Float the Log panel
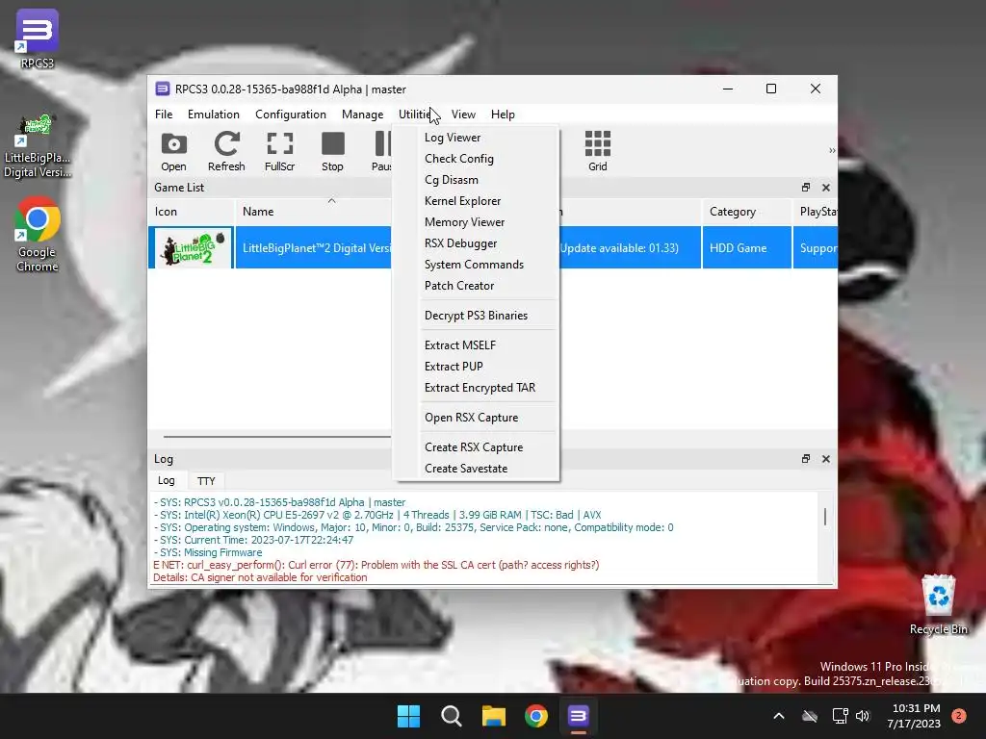The height and width of the screenshot is (739, 986). [806, 459]
